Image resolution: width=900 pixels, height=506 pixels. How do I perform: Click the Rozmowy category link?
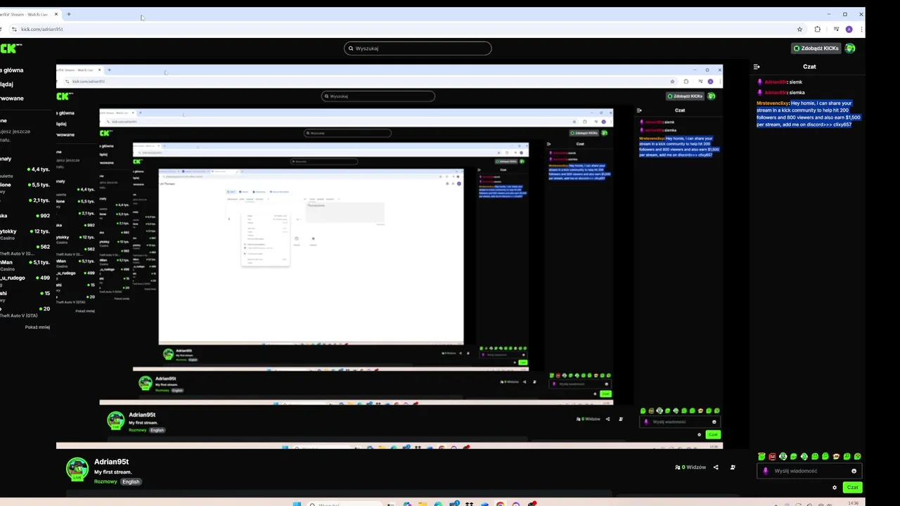tap(105, 481)
